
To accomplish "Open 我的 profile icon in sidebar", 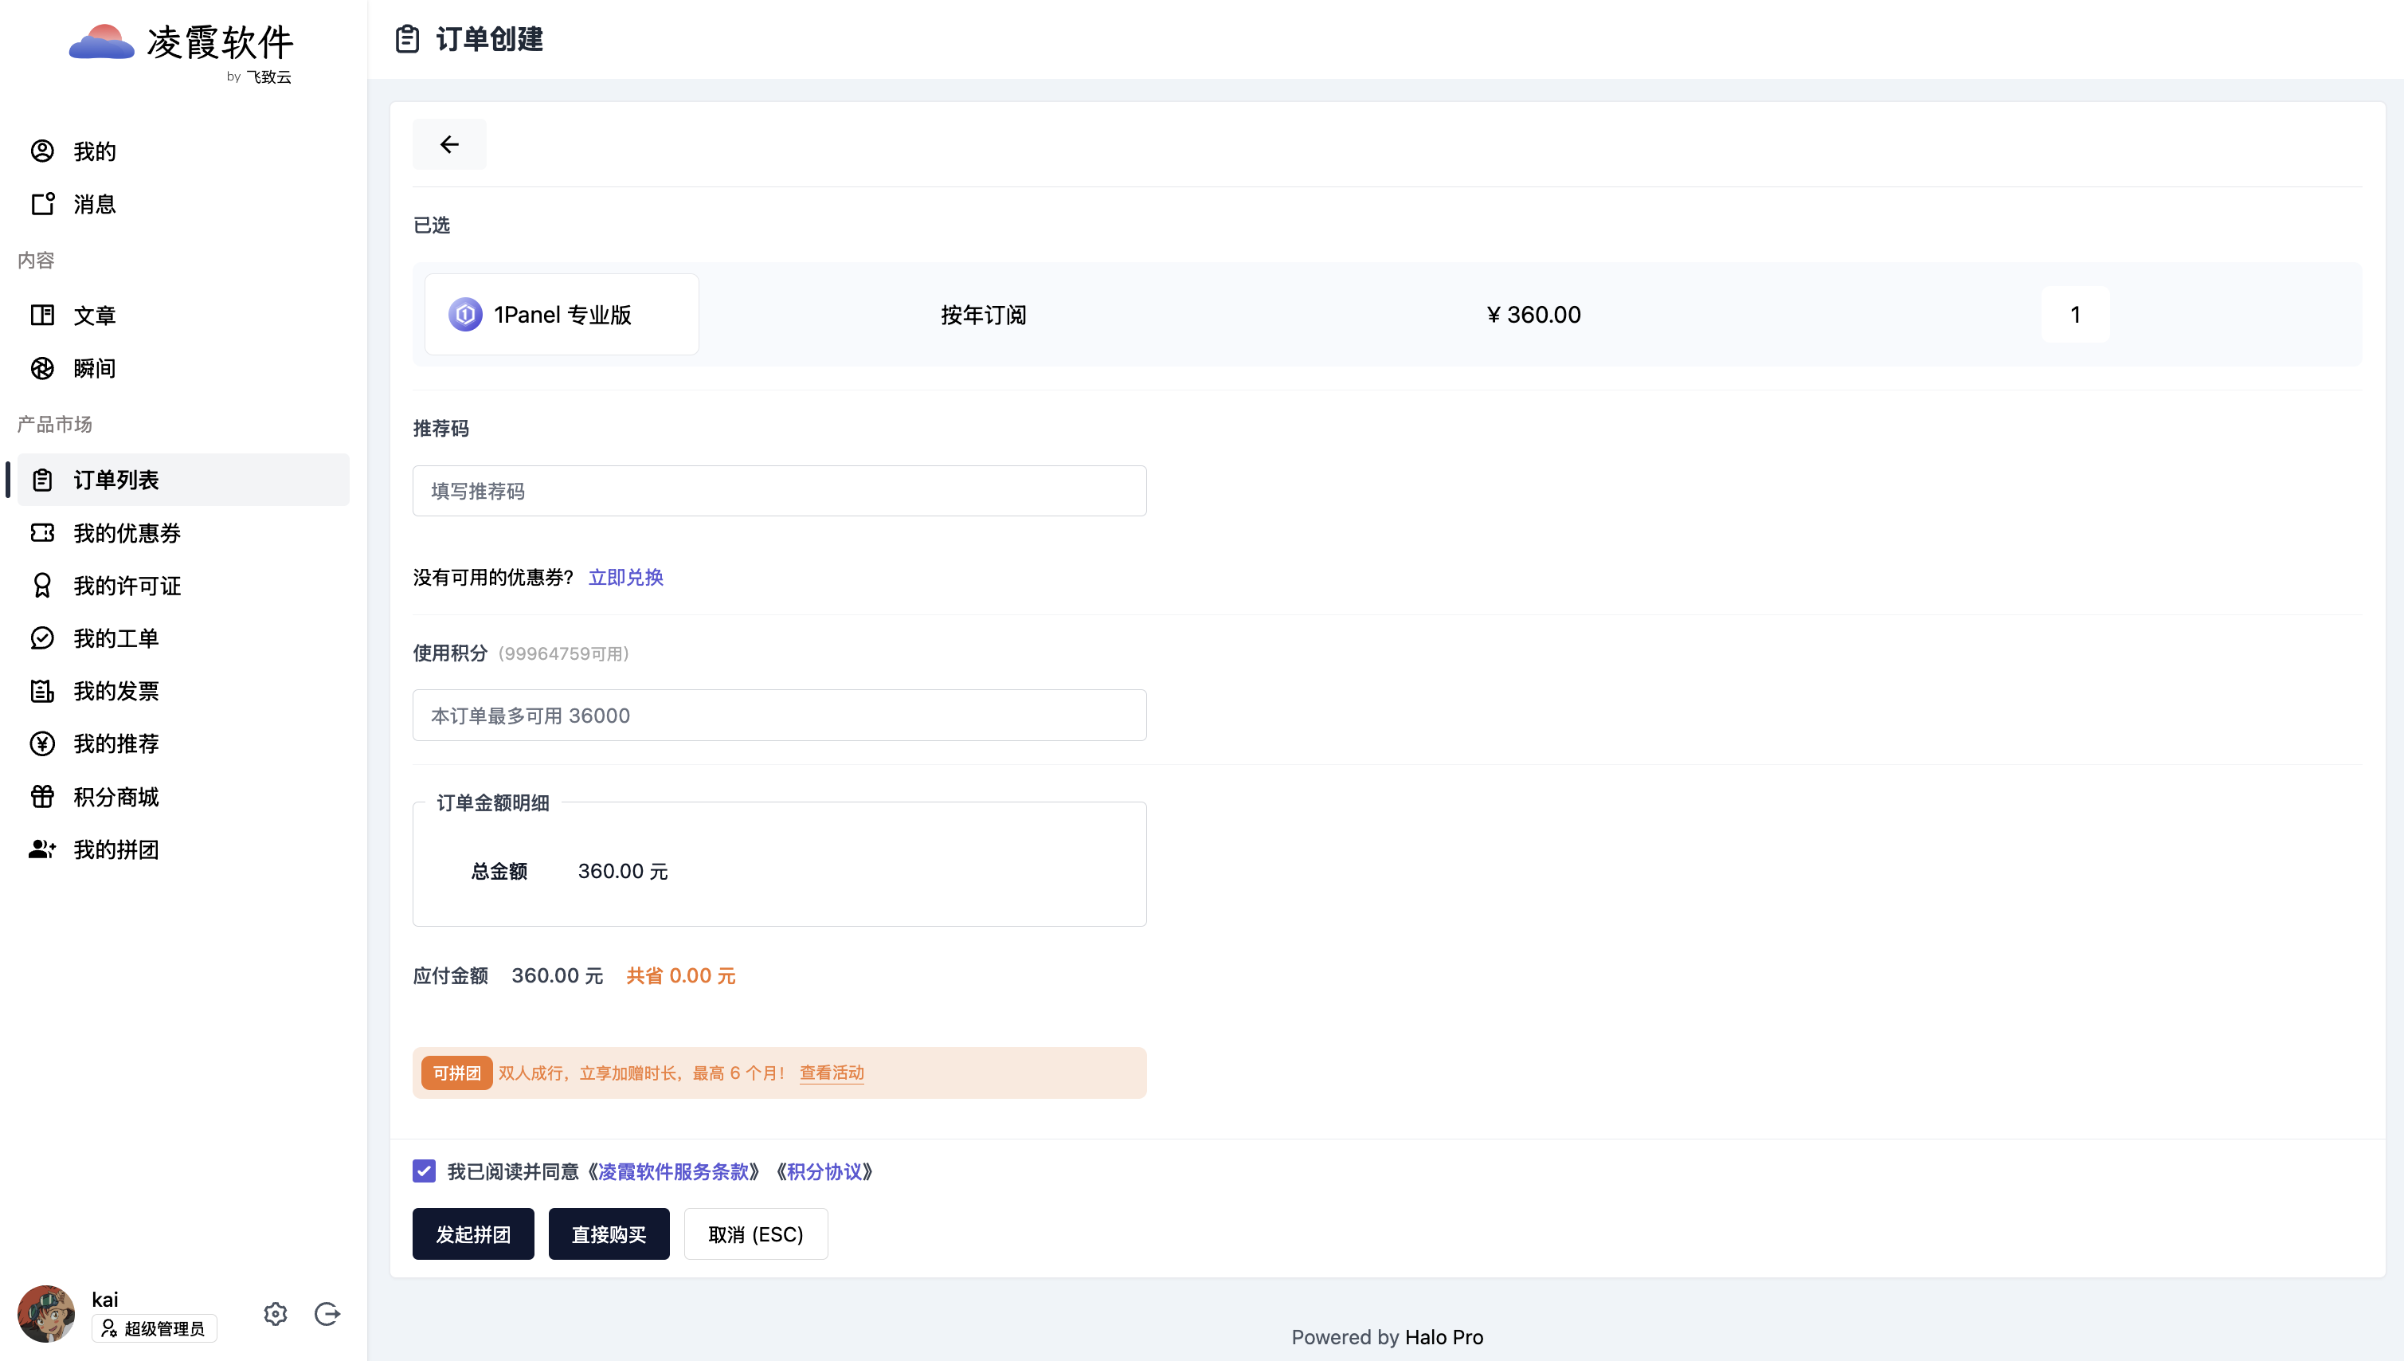I will [42, 151].
